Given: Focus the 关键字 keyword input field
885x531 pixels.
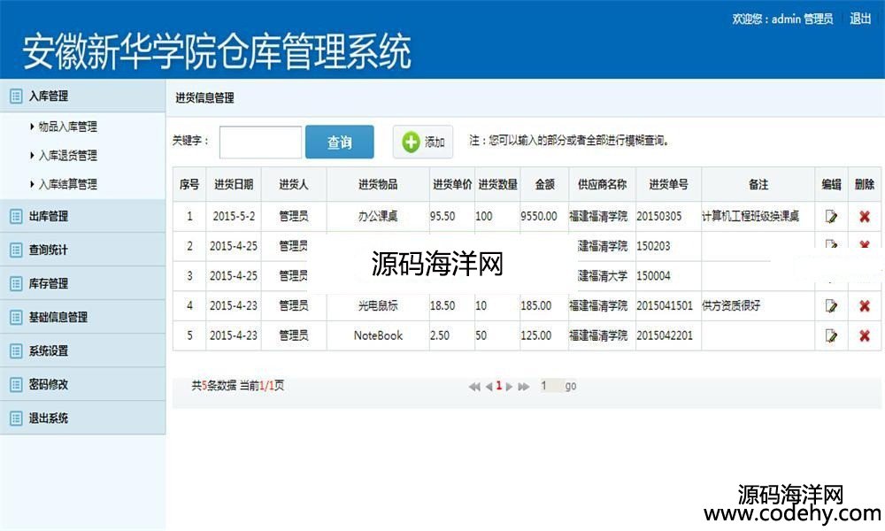Looking at the screenshot, I should (x=260, y=142).
